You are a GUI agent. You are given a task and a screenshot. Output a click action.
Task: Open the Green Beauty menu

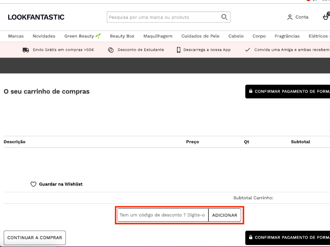[x=82, y=36]
